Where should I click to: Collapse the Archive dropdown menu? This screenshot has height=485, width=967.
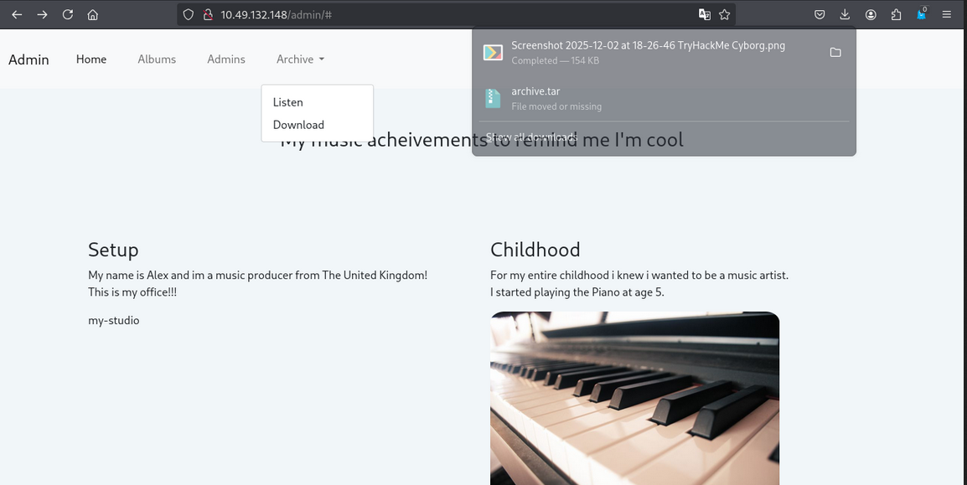pos(300,59)
